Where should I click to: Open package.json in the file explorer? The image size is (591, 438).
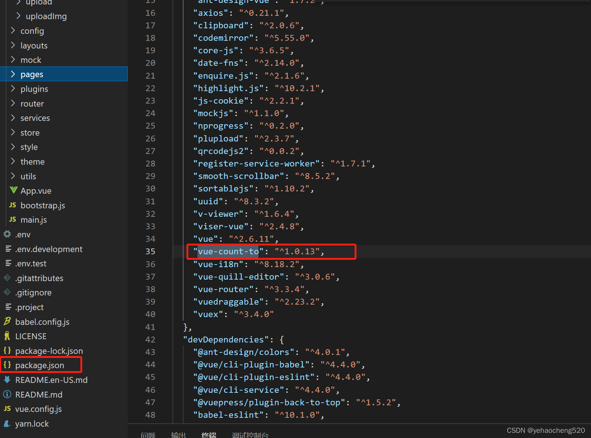pos(40,365)
